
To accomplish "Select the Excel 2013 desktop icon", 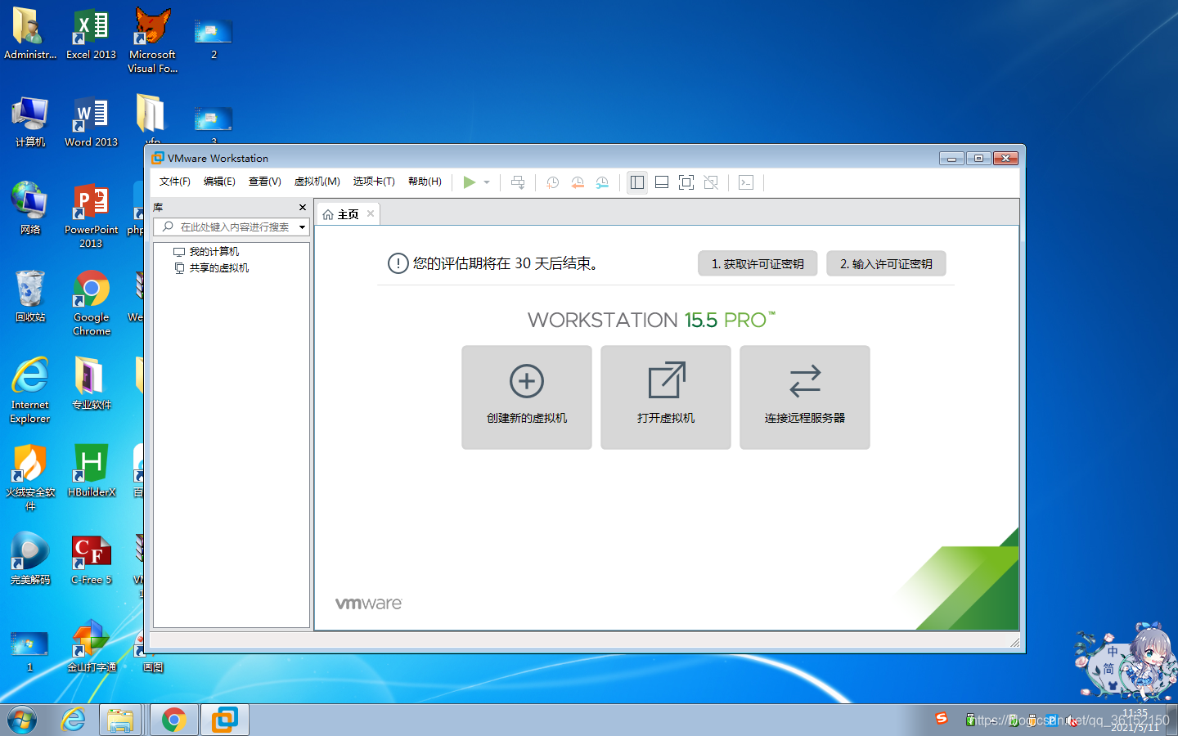I will (x=91, y=34).
